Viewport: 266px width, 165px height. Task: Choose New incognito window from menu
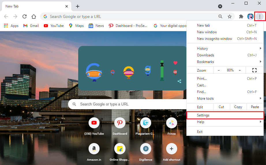click(215, 39)
